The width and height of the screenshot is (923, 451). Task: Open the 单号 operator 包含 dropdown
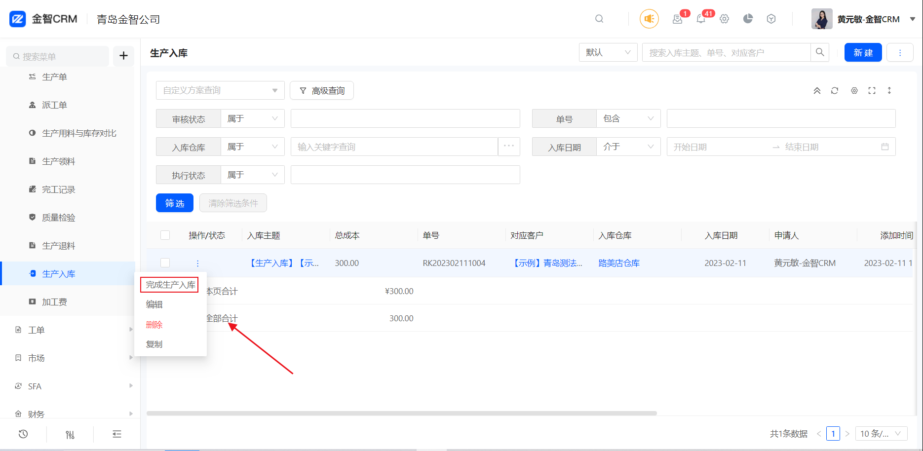628,118
